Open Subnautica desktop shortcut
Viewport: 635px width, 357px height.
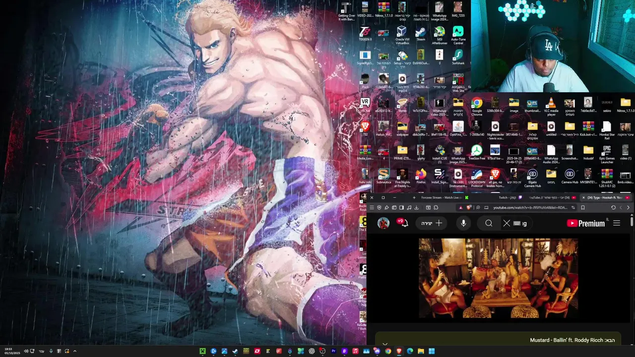click(383, 176)
